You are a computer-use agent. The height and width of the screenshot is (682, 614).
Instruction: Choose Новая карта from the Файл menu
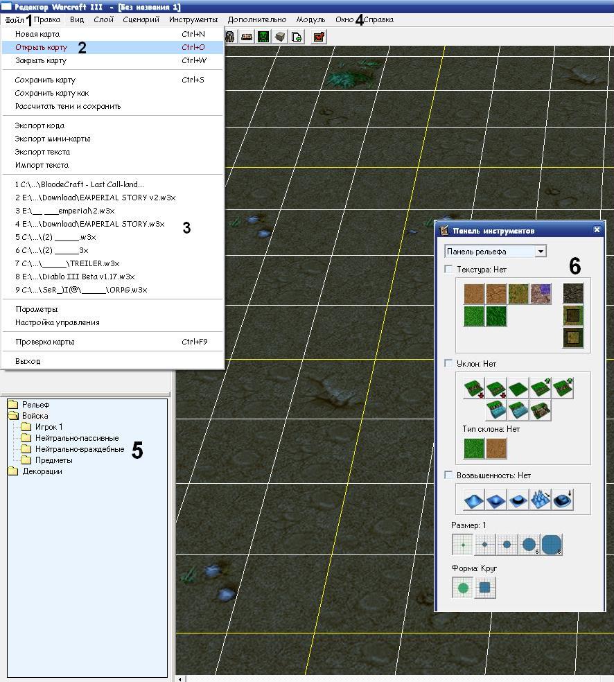[113, 34]
